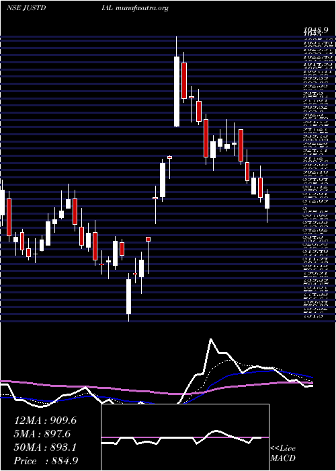Click the rightmost white candlestick
The height and width of the screenshot is (471, 336).
[x=267, y=201]
